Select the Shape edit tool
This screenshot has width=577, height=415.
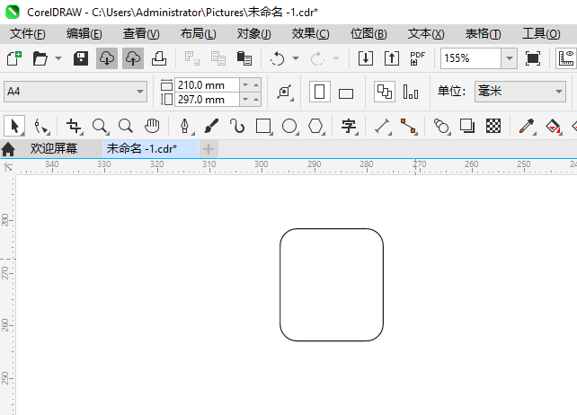[x=40, y=126]
